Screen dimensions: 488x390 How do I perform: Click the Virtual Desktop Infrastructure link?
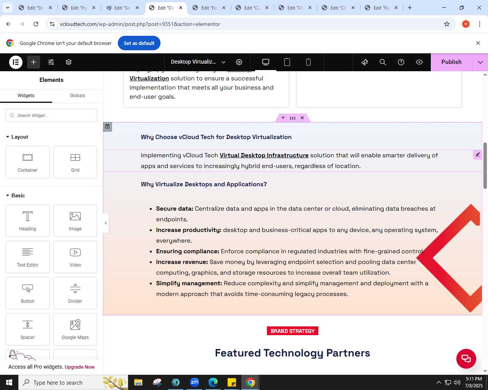tap(264, 155)
